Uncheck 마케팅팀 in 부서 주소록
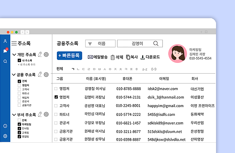The height and width of the screenshot is (153, 235). (19, 124)
